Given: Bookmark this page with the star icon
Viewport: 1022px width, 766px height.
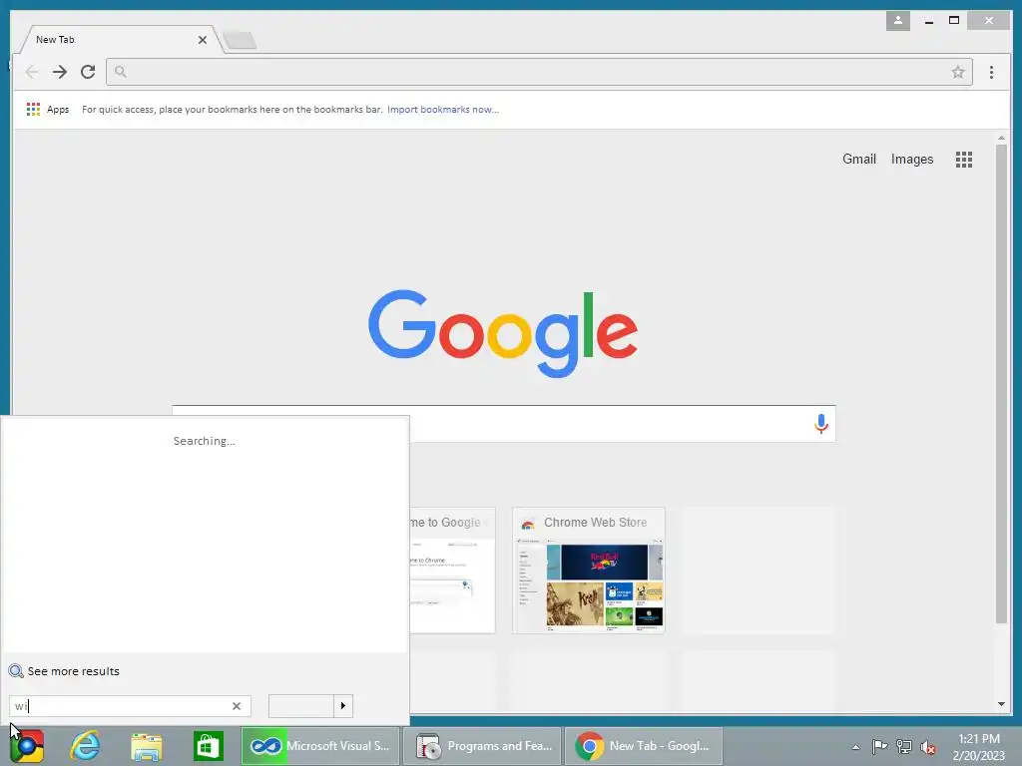Looking at the screenshot, I should tap(957, 72).
